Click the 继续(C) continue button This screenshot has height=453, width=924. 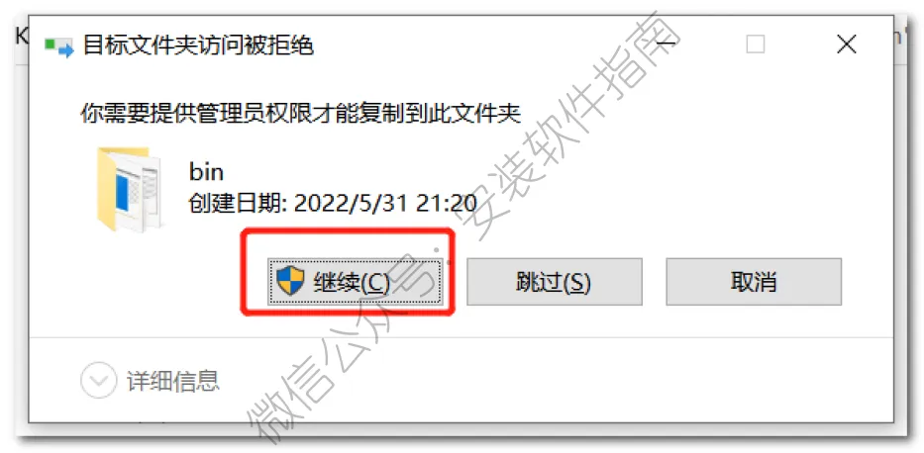pos(355,283)
